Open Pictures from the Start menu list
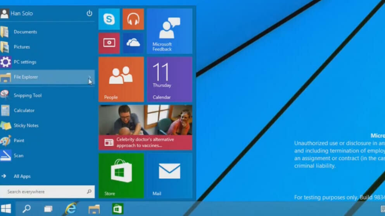Screen dimensions: 385x216 click(47, 47)
